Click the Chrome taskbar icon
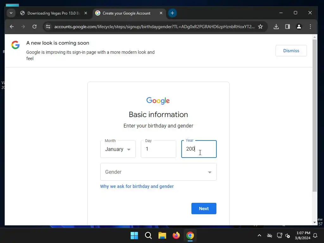The image size is (324, 243). (190, 235)
